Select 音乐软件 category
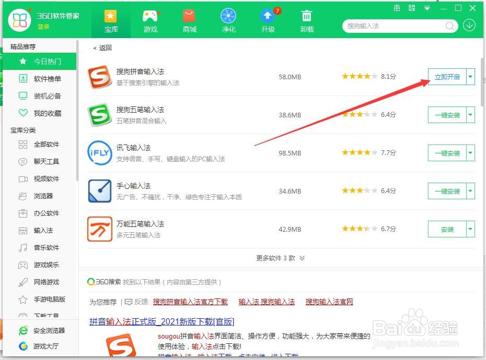This screenshot has width=486, height=360. pyautogui.click(x=39, y=248)
